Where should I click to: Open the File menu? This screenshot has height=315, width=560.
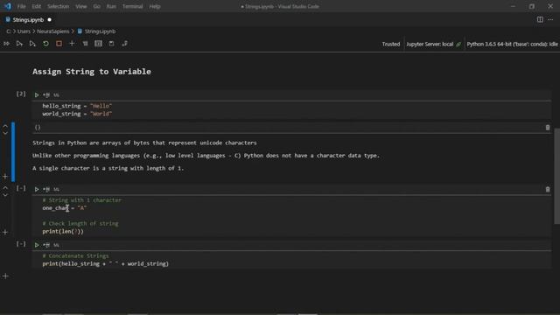21,6
